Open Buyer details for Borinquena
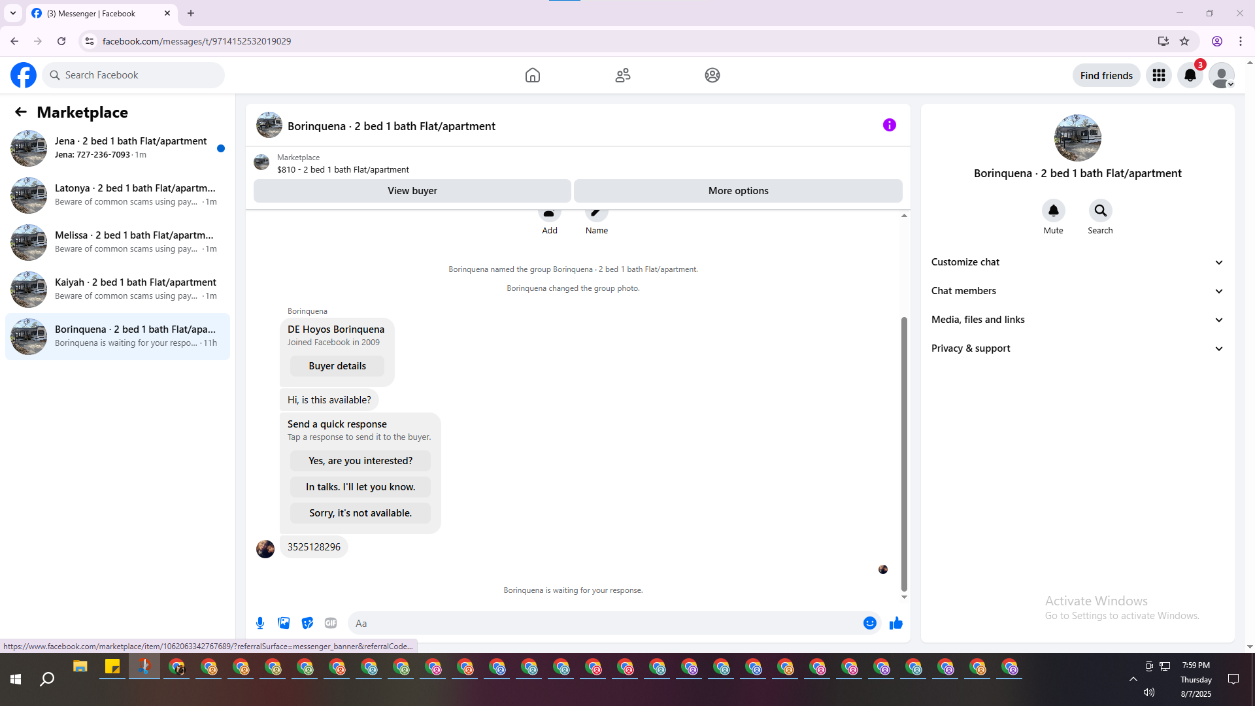 [337, 366]
